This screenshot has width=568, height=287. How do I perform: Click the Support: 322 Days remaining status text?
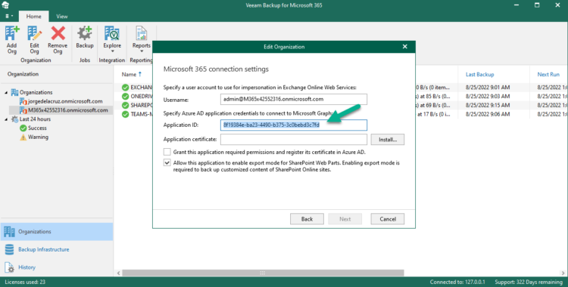coord(529,282)
